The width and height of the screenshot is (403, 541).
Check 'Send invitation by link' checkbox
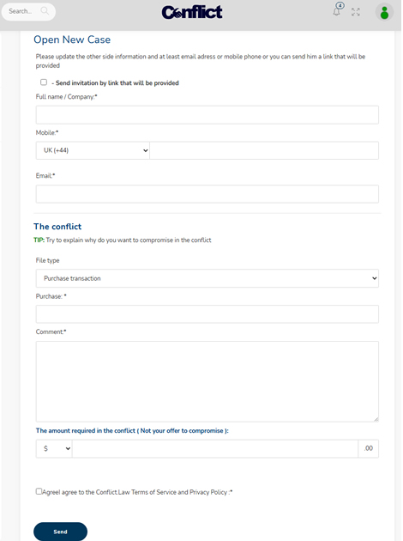tap(44, 82)
